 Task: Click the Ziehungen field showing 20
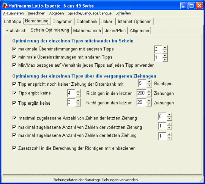[x=142, y=102]
